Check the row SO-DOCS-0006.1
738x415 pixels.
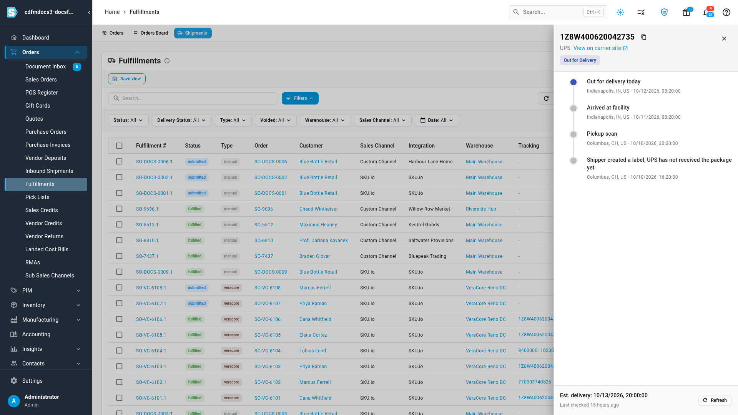[119, 161]
